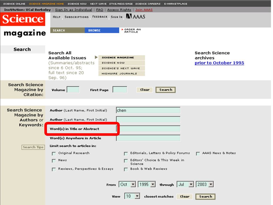Open the Search Tips button
Viewport: 273px width, 205px height.
tap(33, 147)
